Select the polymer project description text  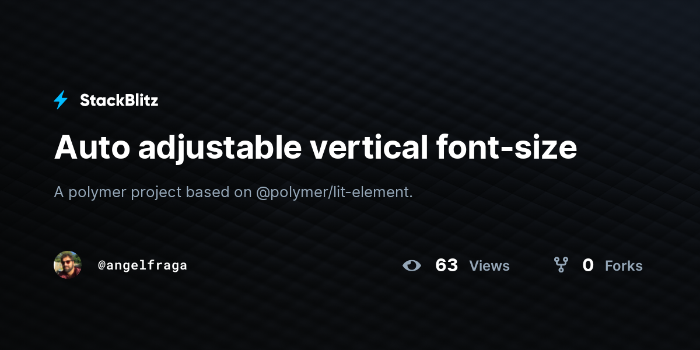(x=233, y=192)
